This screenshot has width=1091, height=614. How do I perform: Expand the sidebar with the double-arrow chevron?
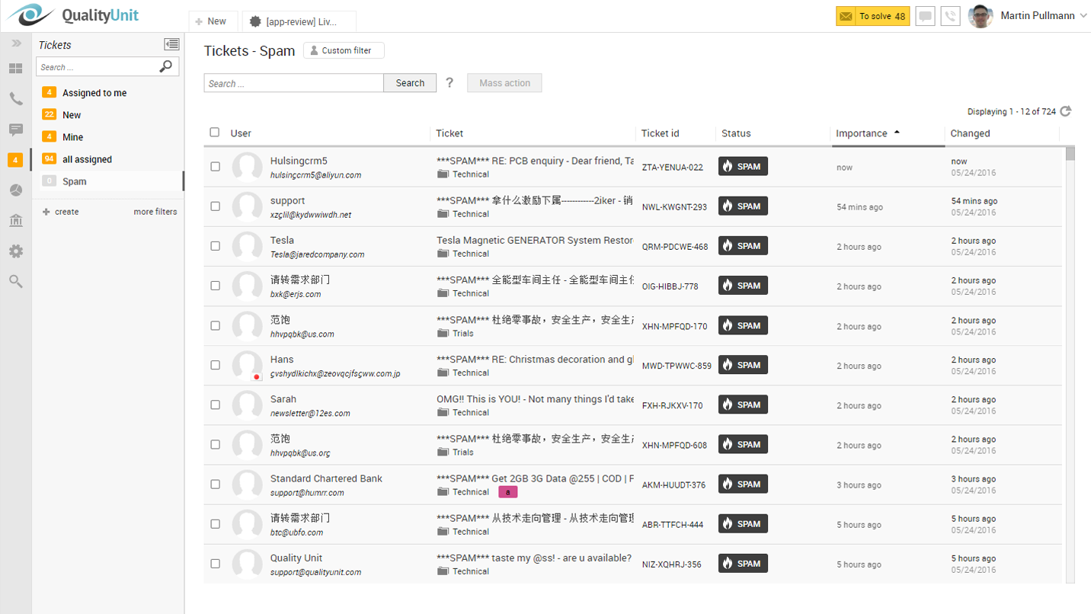point(15,43)
